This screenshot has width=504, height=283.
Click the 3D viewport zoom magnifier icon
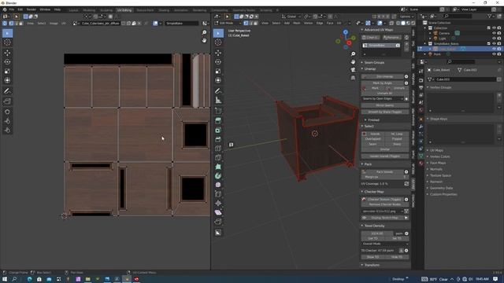point(353,54)
